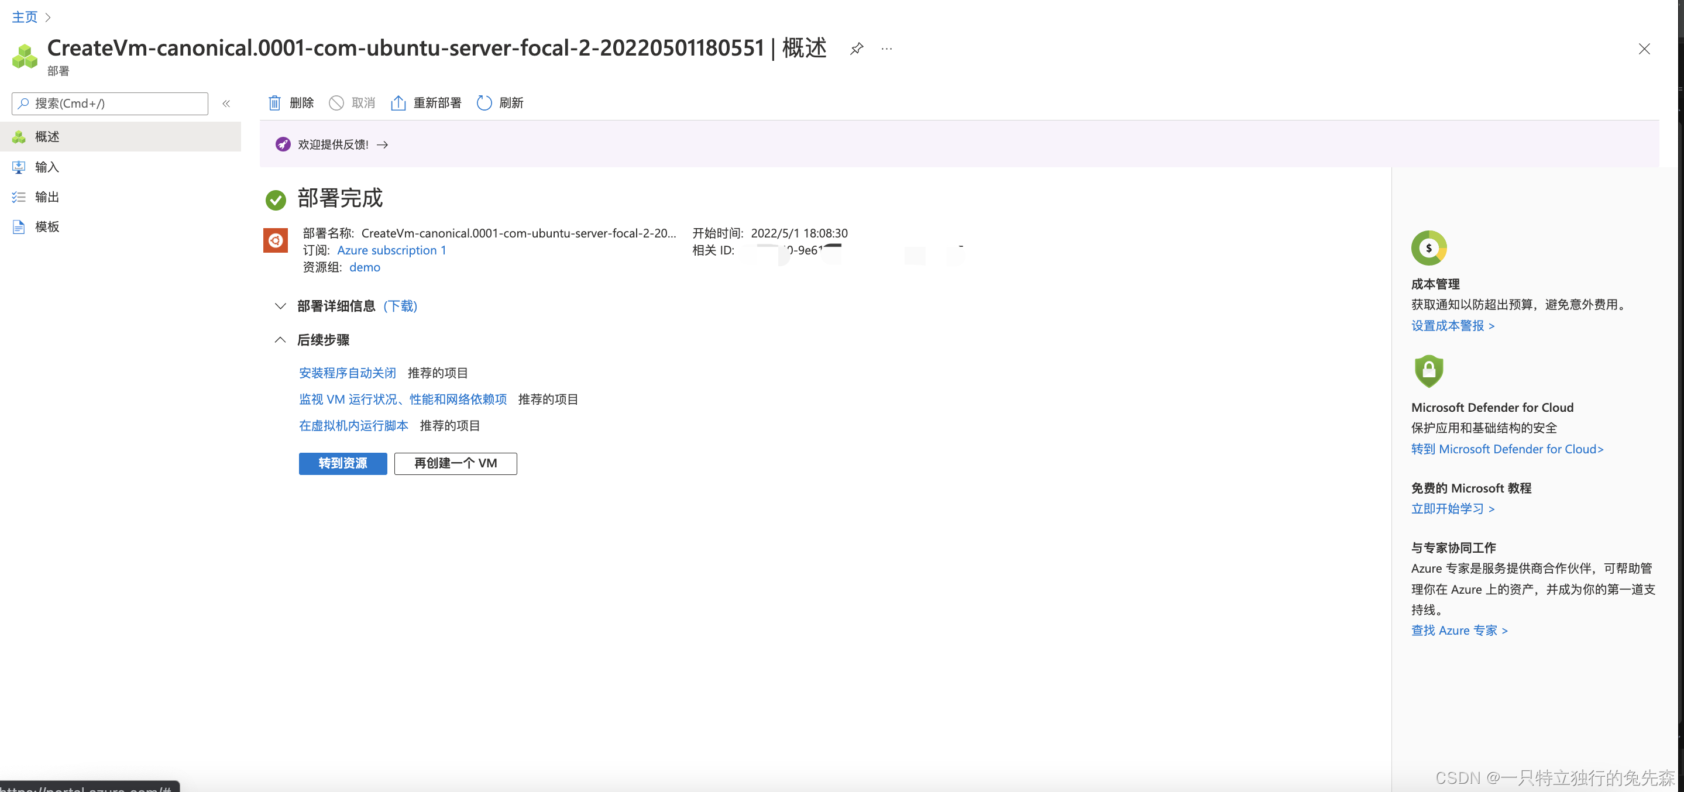The image size is (1684, 792).
Task: Open the 输入 menu item
Action: tap(47, 167)
